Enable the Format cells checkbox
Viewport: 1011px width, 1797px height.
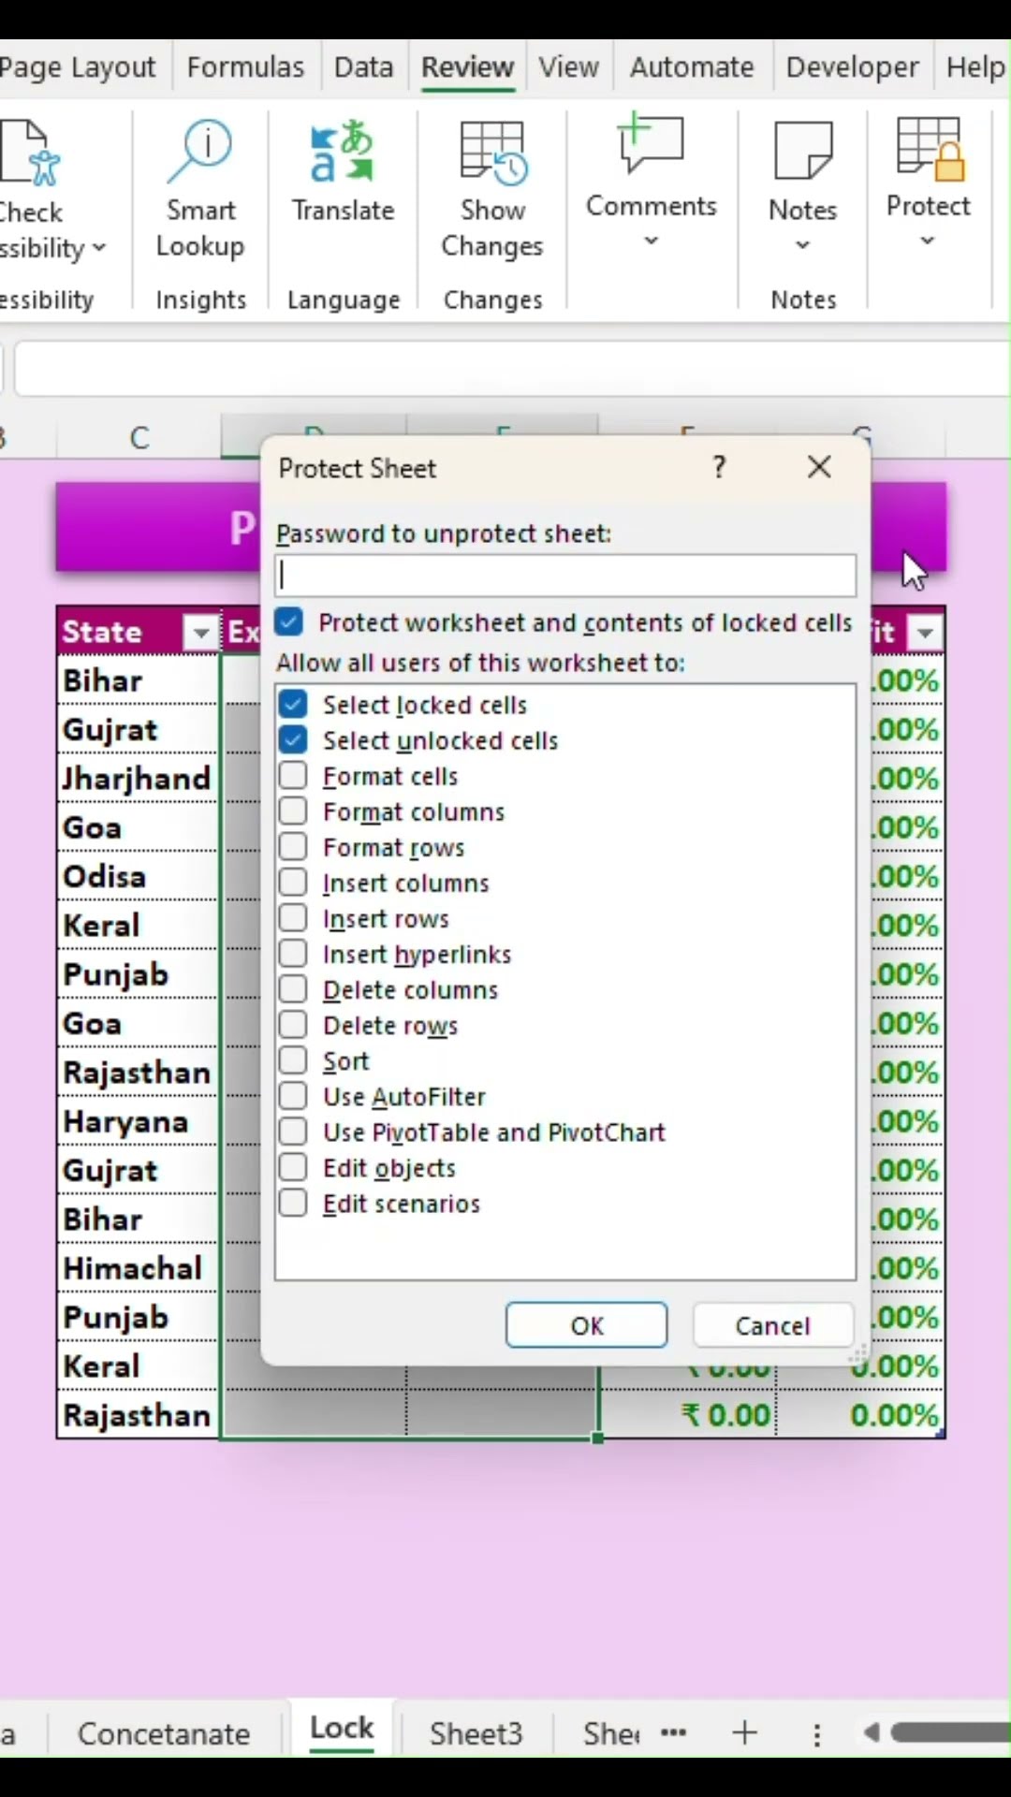[293, 776]
